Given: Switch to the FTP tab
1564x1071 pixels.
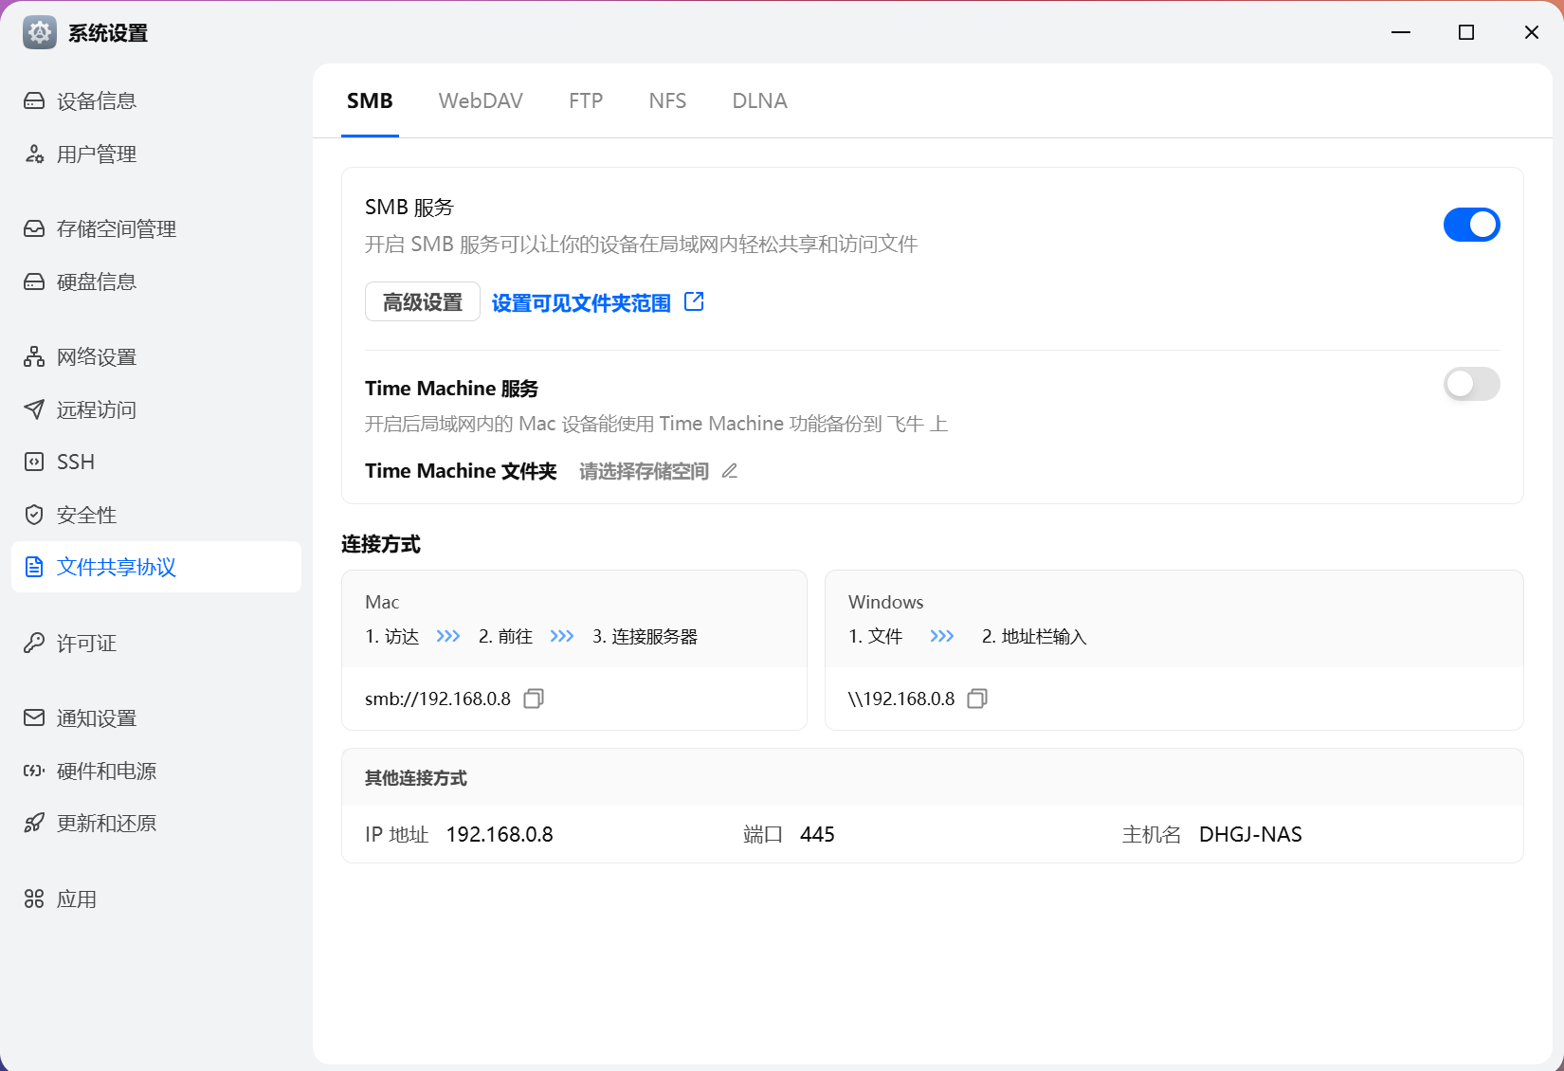Looking at the screenshot, I should [586, 100].
